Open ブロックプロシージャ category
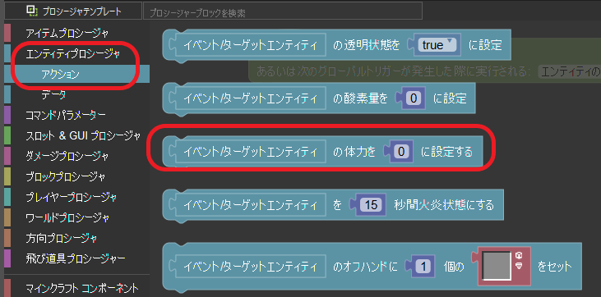This screenshot has height=297, width=601. (66, 176)
